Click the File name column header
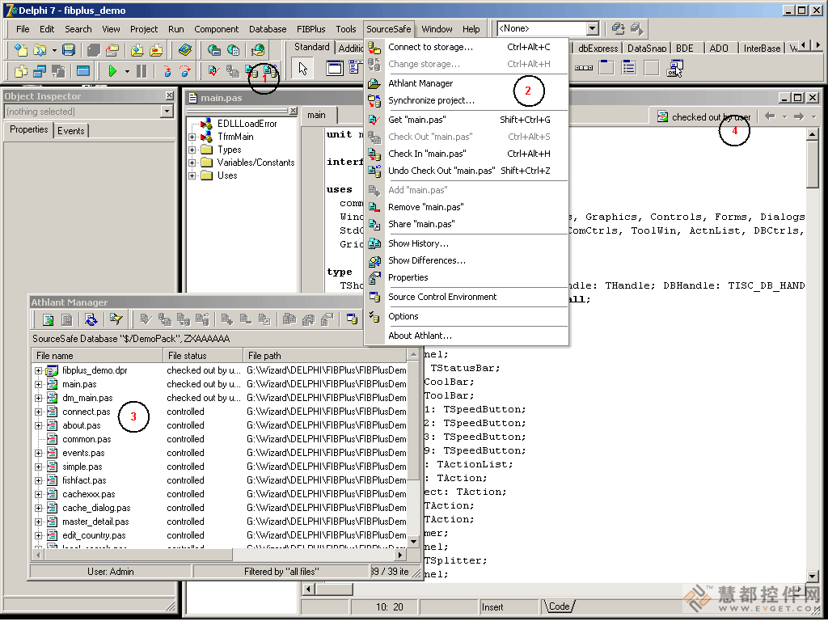Image resolution: width=828 pixels, height=621 pixels. [x=98, y=356]
